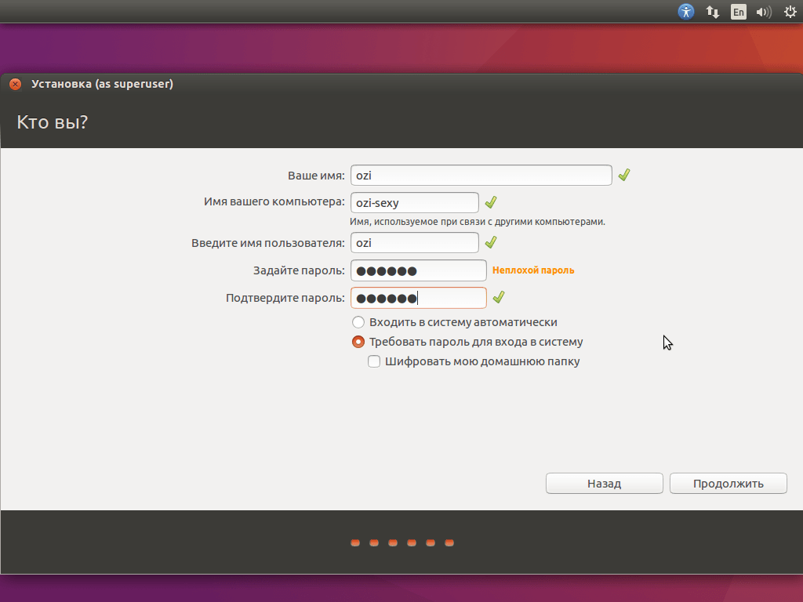
Task: Click the checkmark beside confirm password field
Action: (x=498, y=298)
